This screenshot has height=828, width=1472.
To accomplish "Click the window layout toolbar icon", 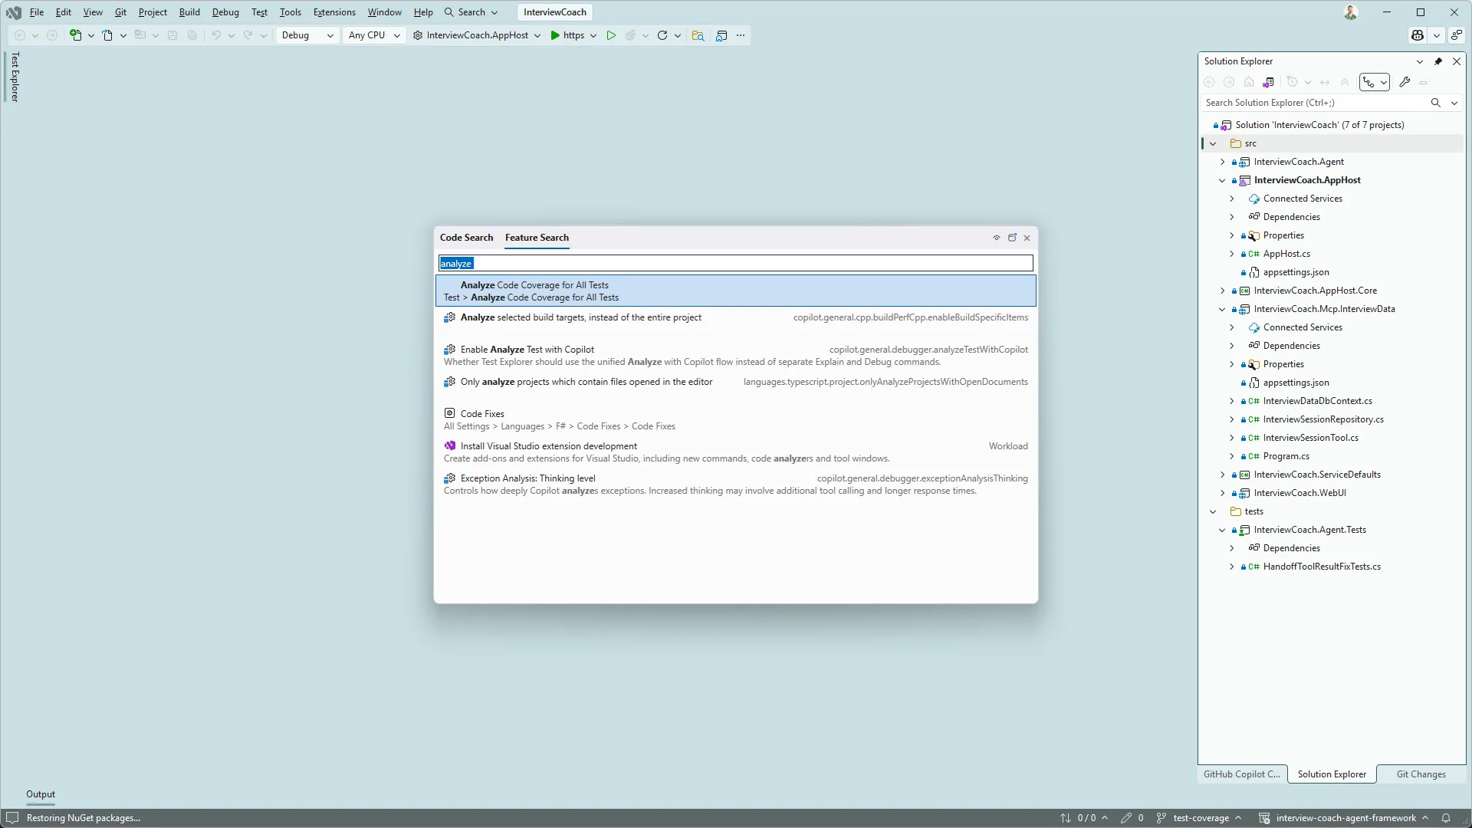I will coord(721,35).
